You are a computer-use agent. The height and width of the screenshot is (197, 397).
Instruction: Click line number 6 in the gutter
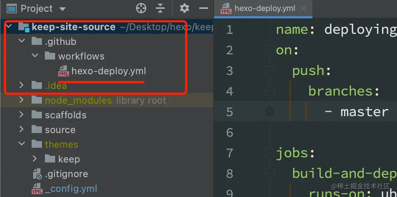(230, 132)
